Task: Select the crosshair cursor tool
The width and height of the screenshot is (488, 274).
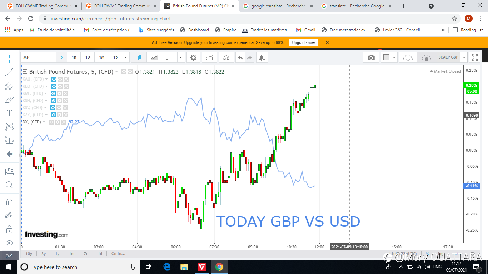Action: pos(9,58)
